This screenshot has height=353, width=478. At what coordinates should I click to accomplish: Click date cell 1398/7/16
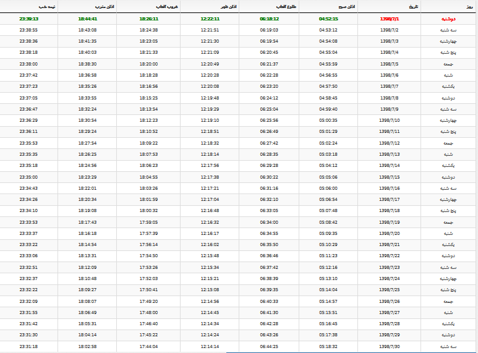(390, 189)
